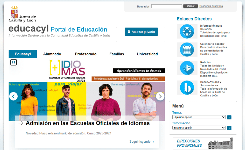Go to the previous carousel slide
The width and height of the screenshot is (245, 150).
13,96
